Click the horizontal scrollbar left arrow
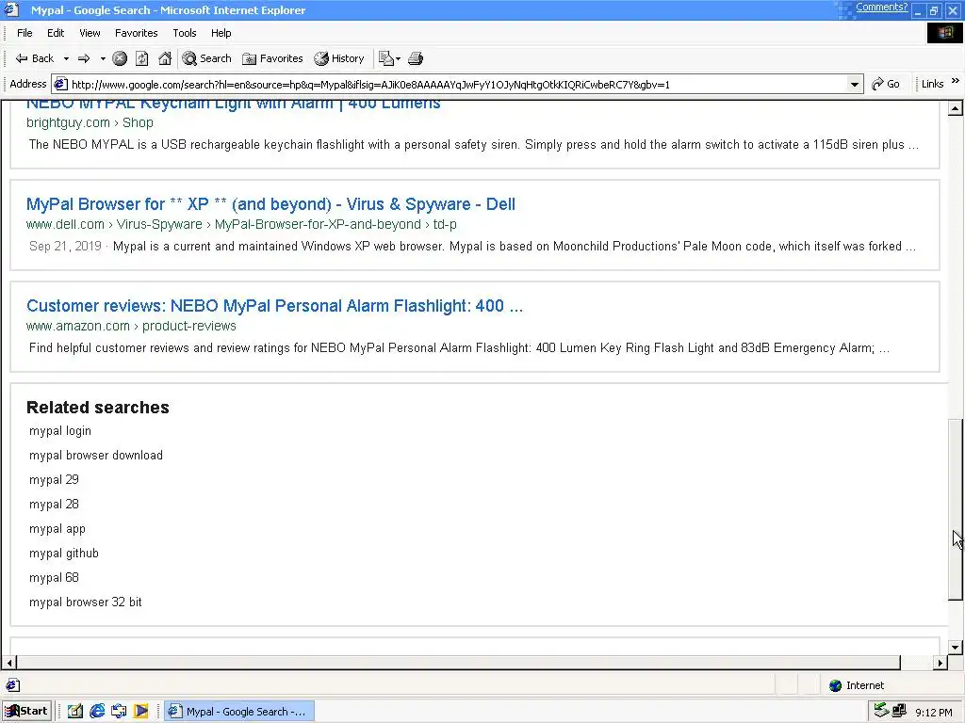Viewport: 965px width, 723px height. (x=9, y=663)
